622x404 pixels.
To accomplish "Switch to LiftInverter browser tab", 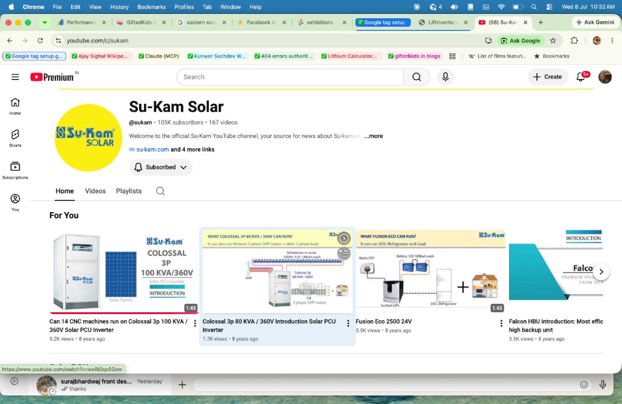I will click(x=443, y=22).
